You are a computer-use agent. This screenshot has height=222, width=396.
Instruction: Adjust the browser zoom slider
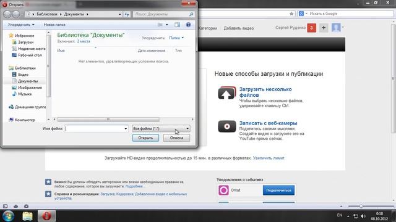click(x=361, y=206)
